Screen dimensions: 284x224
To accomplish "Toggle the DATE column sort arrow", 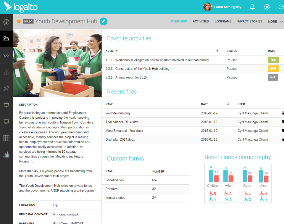I will click(x=228, y=104).
